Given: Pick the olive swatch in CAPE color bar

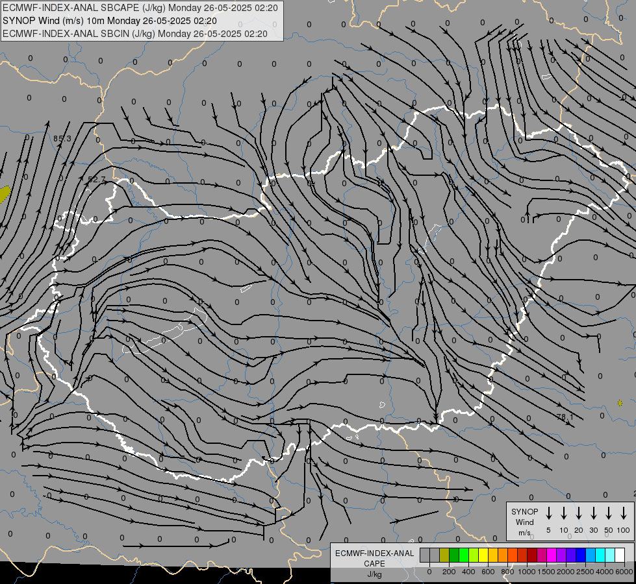Looking at the screenshot, I should (444, 555).
